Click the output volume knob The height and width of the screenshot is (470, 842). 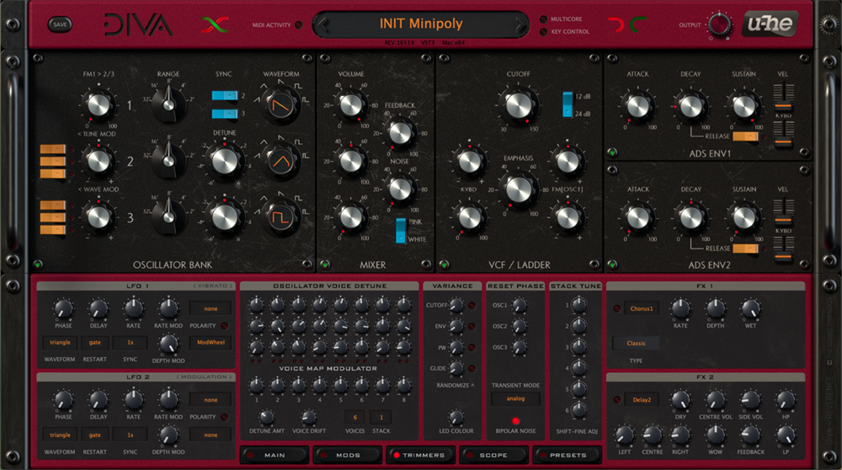719,24
